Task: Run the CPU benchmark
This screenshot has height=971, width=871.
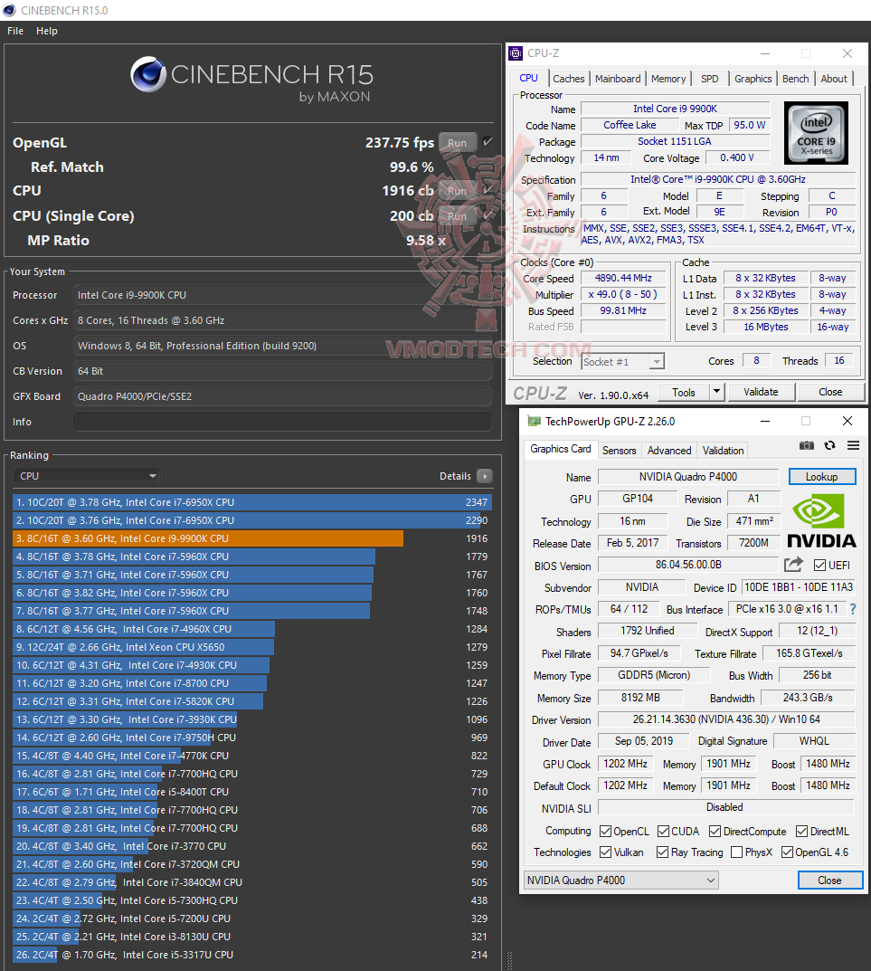Action: 457,191
